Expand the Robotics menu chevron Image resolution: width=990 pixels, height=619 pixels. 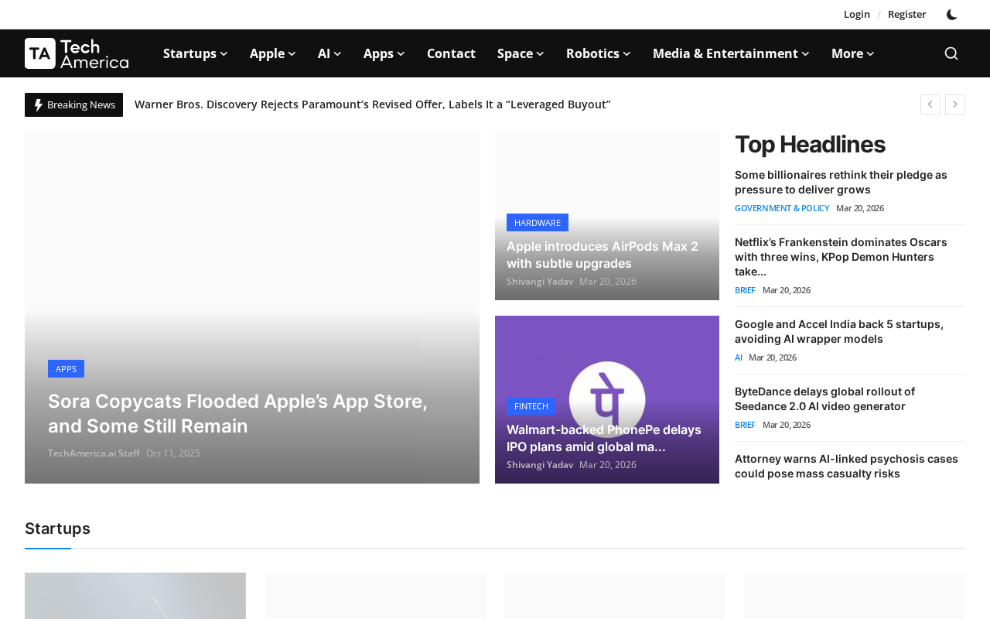tap(627, 53)
